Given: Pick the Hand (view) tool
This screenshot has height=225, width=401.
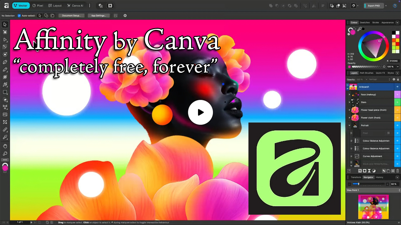Looking at the screenshot, I should 5,146.
